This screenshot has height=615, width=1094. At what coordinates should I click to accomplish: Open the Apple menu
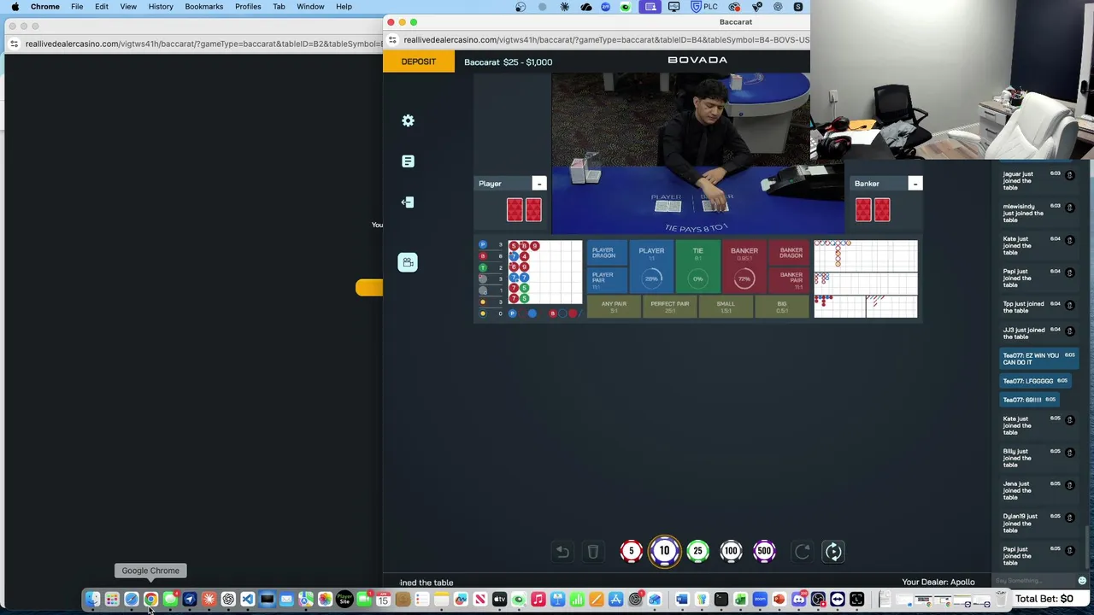(x=15, y=7)
